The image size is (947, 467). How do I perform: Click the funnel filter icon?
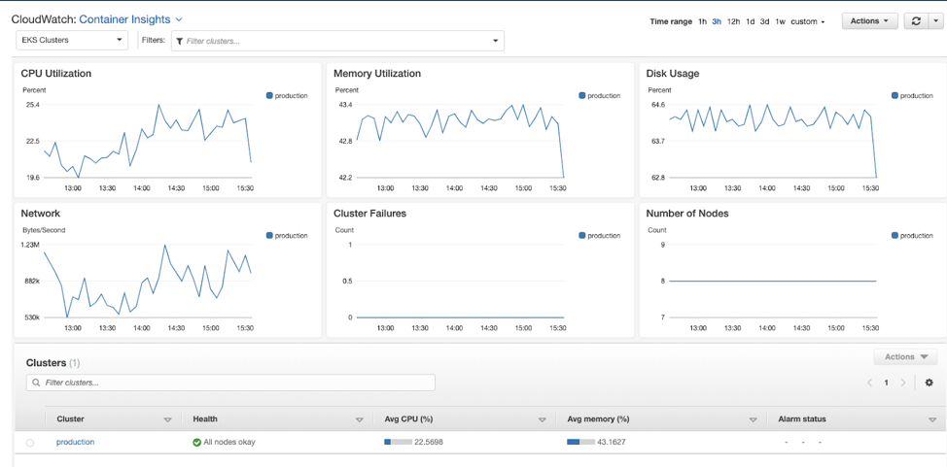[x=180, y=41]
